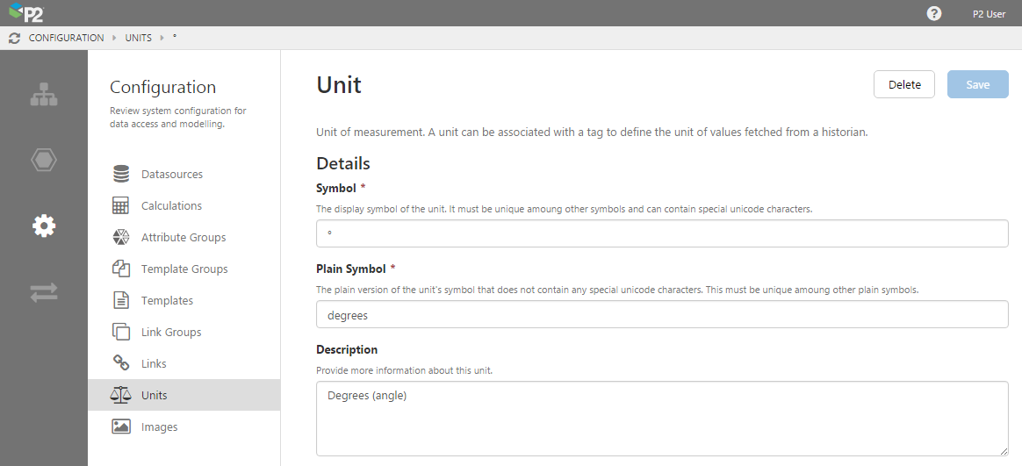
Task: Save the unit changes
Action: 977,85
